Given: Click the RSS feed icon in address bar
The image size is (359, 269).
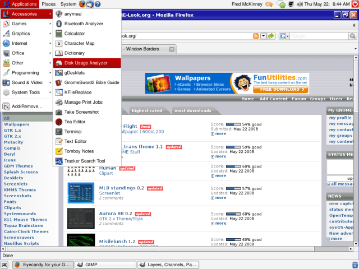Looking at the screenshot, I should tap(256, 36).
